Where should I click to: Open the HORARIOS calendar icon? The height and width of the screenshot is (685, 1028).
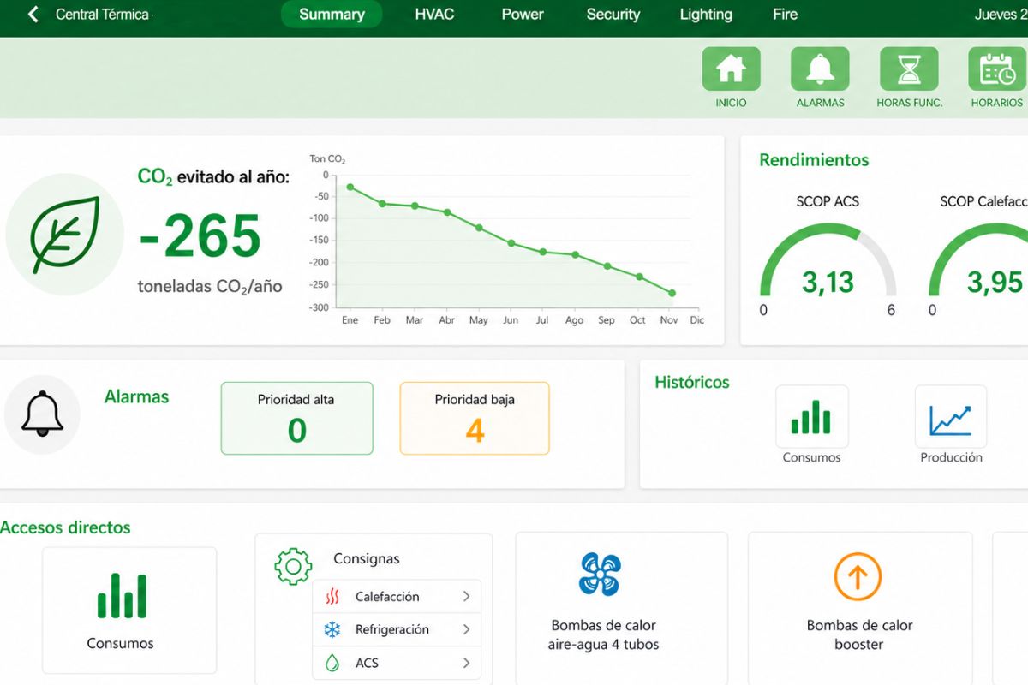pyautogui.click(x=997, y=68)
